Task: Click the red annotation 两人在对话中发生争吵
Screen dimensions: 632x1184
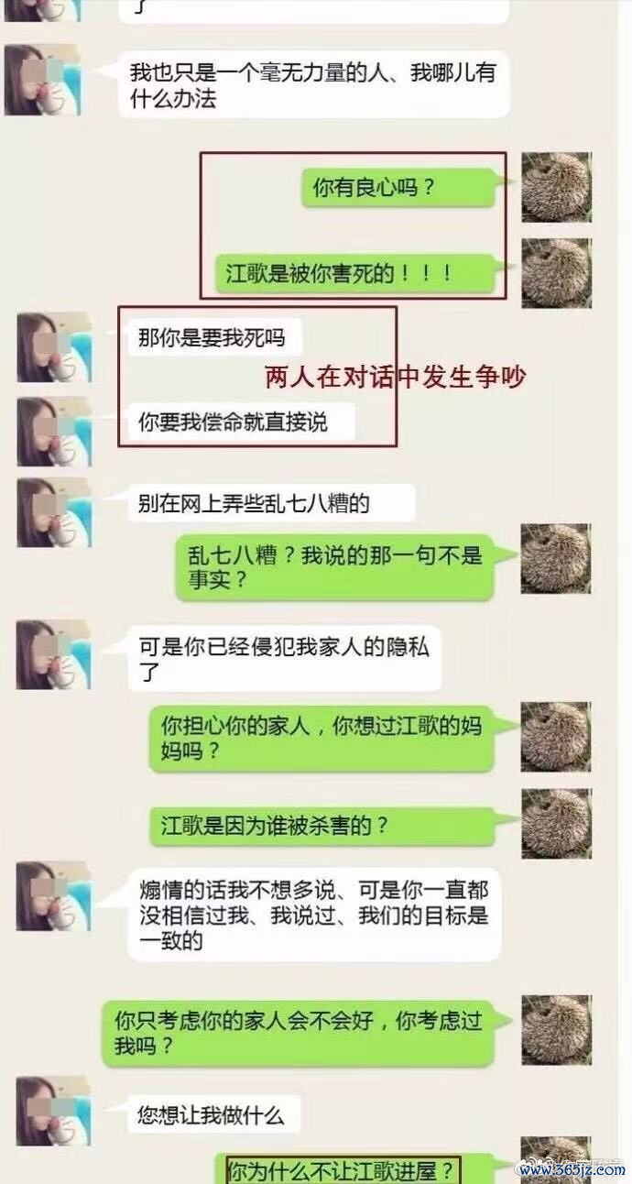Action: pos(396,377)
